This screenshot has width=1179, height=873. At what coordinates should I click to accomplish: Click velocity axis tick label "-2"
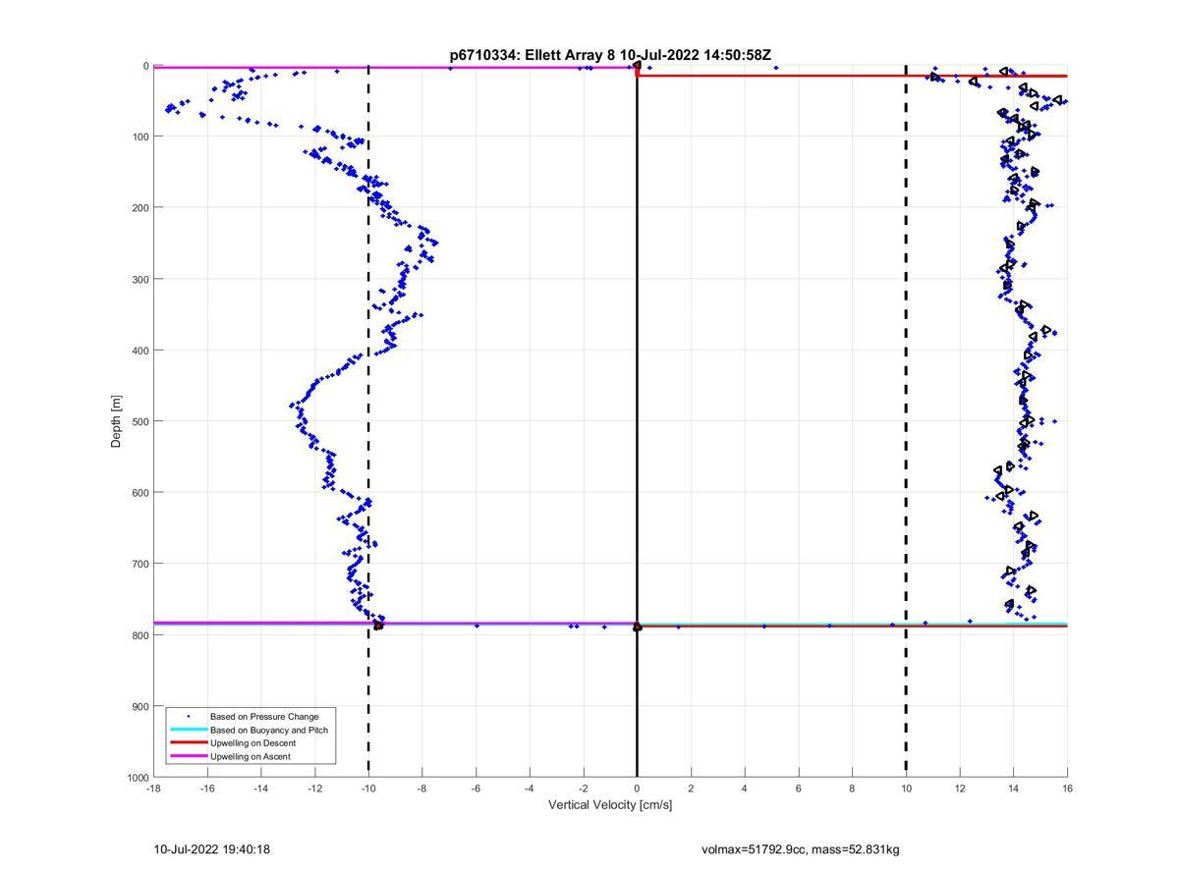pyautogui.click(x=584, y=789)
